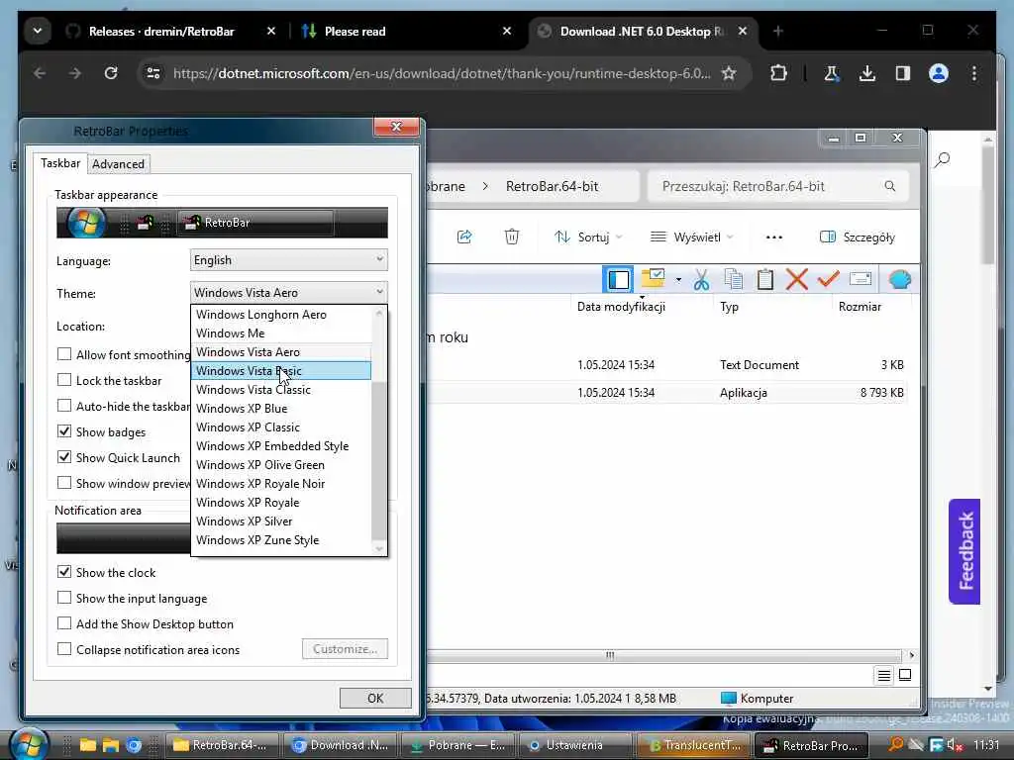
Task: Click the envelope email icon
Action: 861,278
